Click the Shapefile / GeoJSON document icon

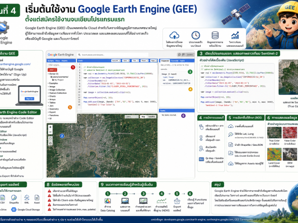coord(230,145)
